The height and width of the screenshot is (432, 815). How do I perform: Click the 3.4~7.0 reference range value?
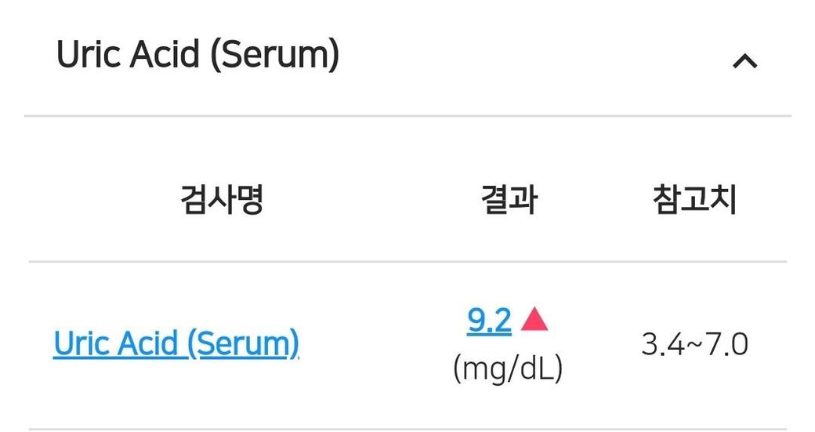(694, 344)
